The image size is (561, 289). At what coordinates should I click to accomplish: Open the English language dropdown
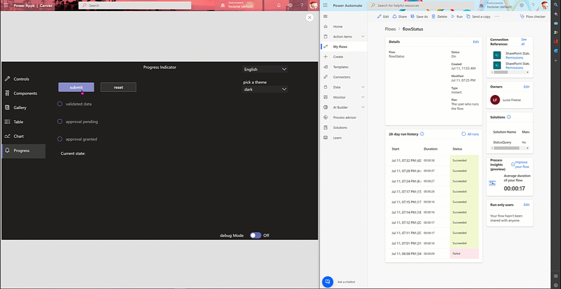(265, 70)
